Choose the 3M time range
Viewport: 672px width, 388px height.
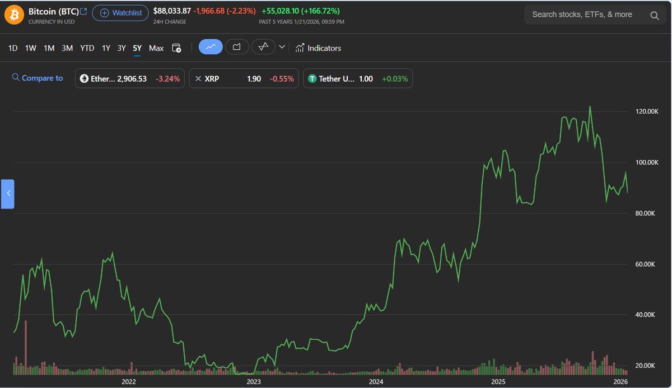(67, 48)
